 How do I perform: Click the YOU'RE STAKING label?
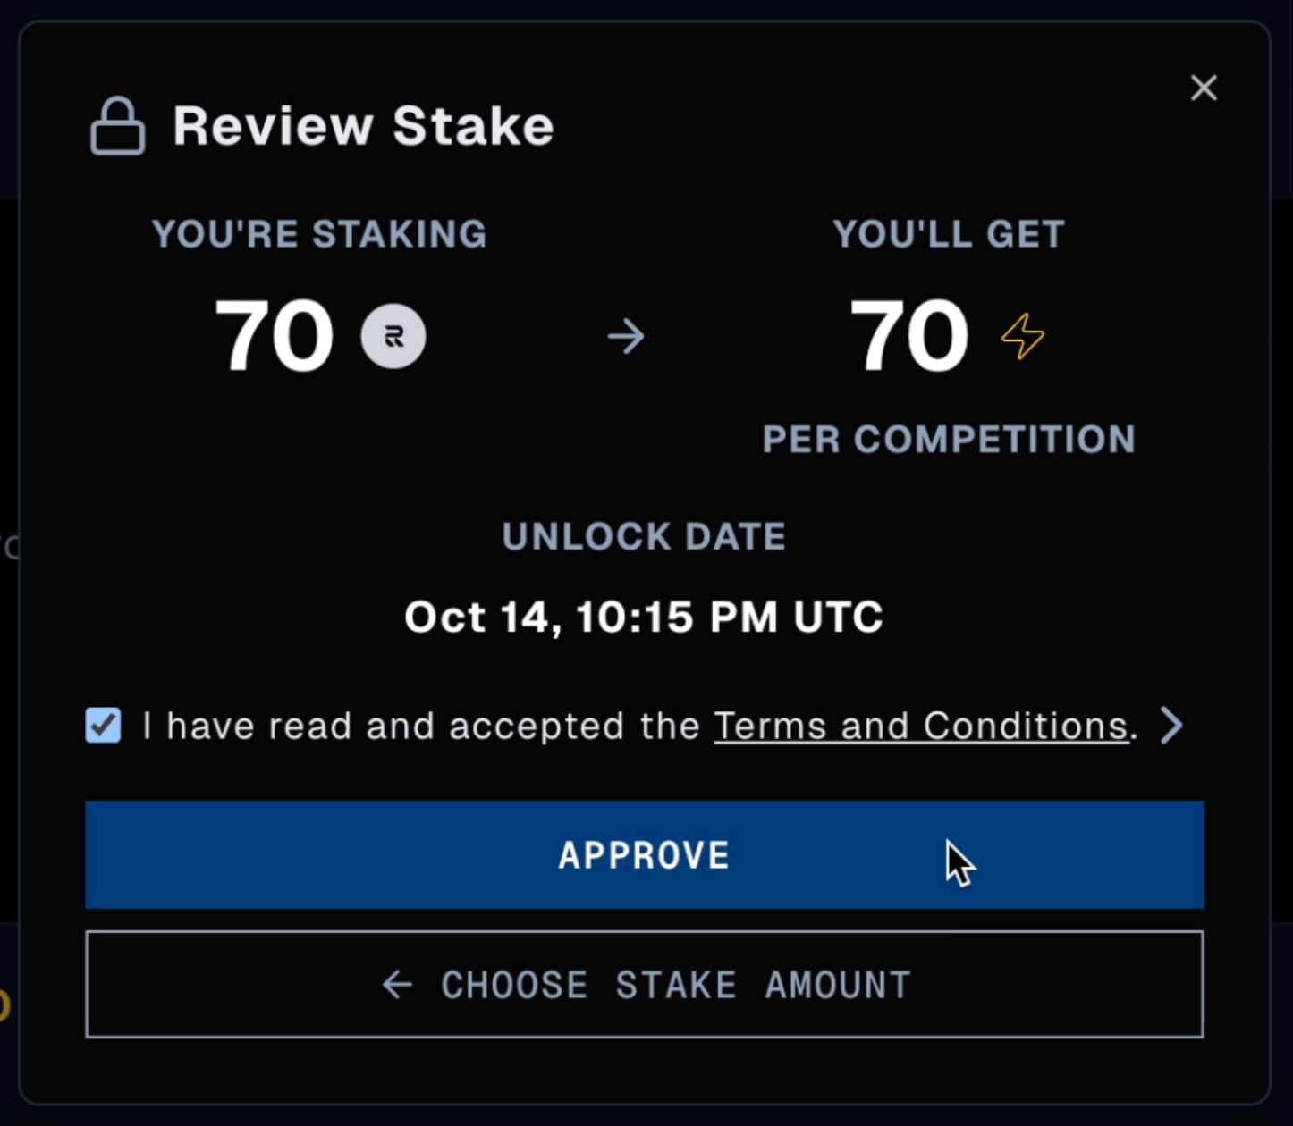pyautogui.click(x=319, y=234)
